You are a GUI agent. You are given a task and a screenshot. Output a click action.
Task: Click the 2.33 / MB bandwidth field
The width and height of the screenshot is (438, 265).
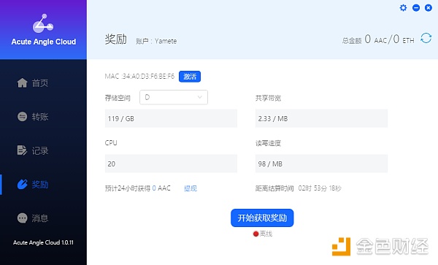coord(321,118)
